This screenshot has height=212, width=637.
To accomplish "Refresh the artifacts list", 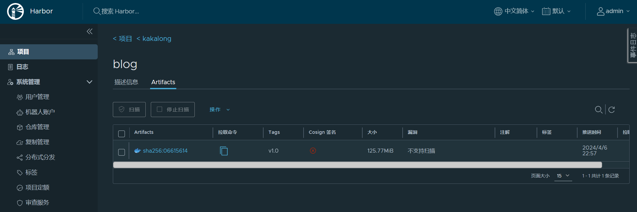I will click(611, 110).
